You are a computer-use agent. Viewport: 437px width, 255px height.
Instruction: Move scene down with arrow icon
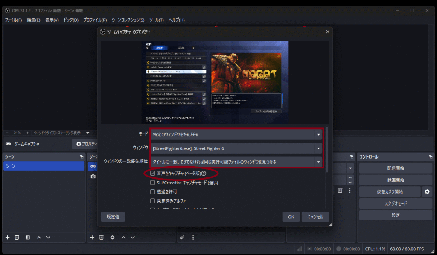coord(48,238)
